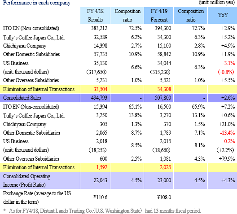Select the consolidated sales forecast 507,800

click(163, 98)
